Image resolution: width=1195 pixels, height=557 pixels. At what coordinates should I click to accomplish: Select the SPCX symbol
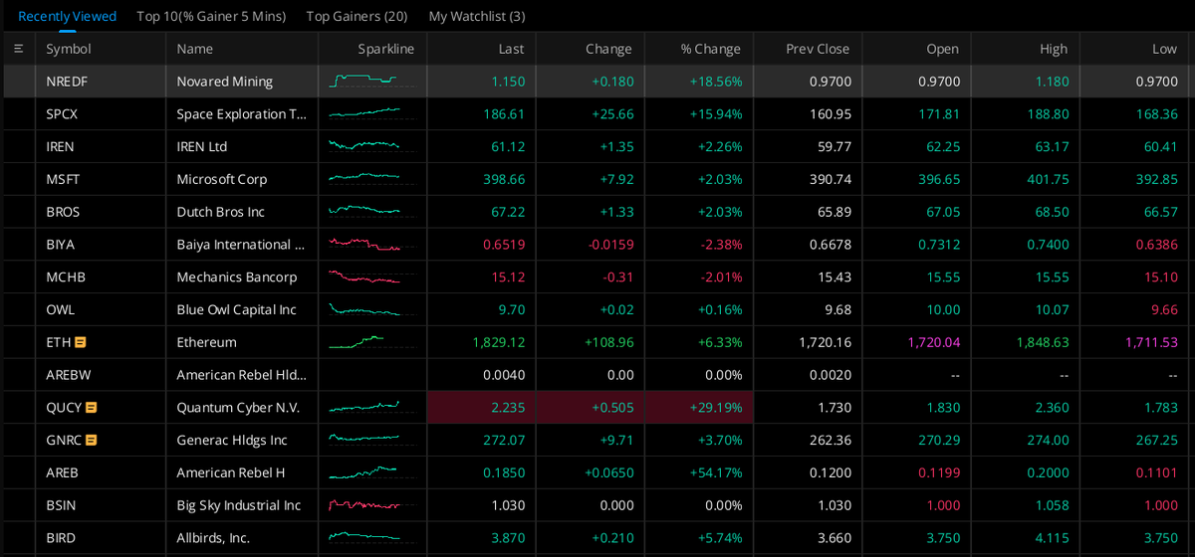point(62,114)
